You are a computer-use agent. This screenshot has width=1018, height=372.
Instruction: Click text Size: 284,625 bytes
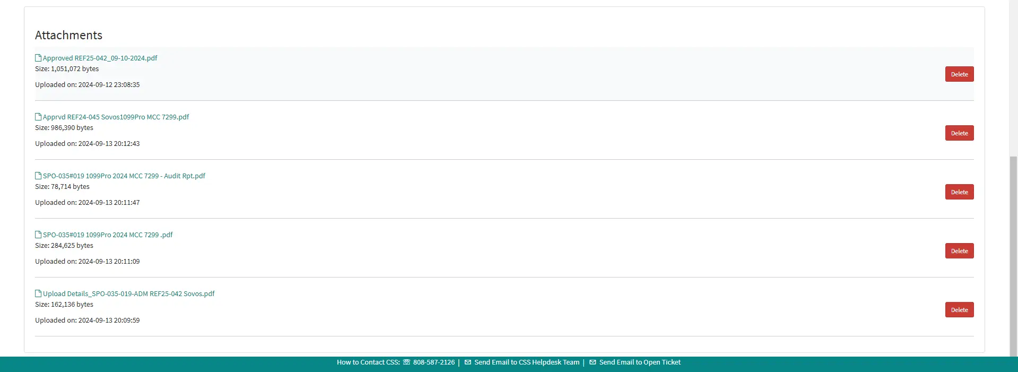[x=64, y=246]
